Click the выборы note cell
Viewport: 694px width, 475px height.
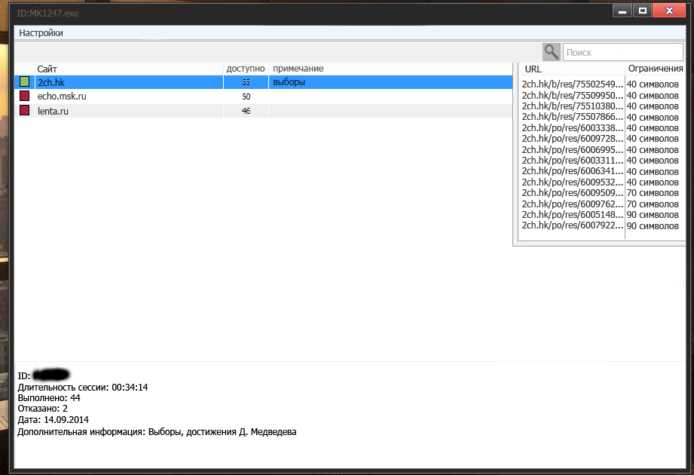click(x=289, y=82)
